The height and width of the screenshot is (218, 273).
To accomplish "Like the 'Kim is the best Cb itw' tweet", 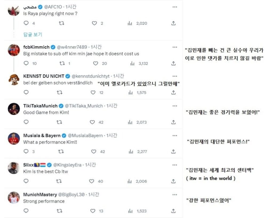I will click(92, 181).
